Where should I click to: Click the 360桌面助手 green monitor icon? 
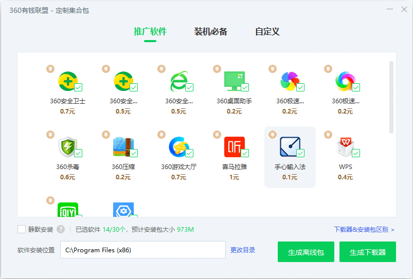point(235,81)
